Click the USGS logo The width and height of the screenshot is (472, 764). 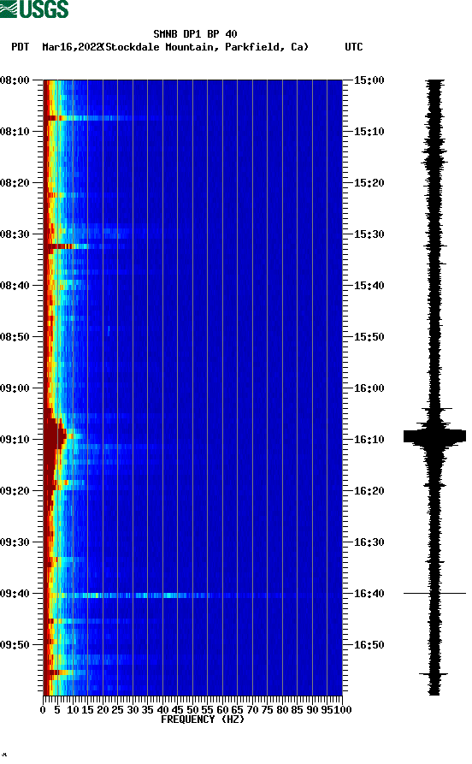(x=34, y=9)
